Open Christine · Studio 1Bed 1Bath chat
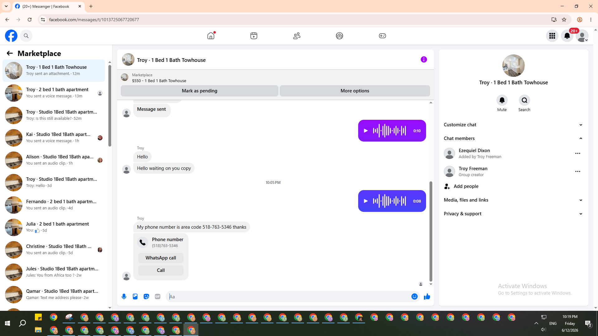This screenshot has width=598, height=336. pyautogui.click(x=54, y=250)
